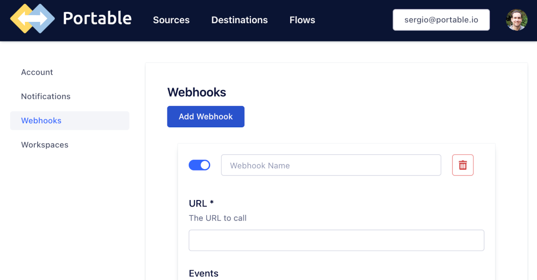The width and height of the screenshot is (537, 280).
Task: Select the Webhooks sidebar entry
Action: 41,121
